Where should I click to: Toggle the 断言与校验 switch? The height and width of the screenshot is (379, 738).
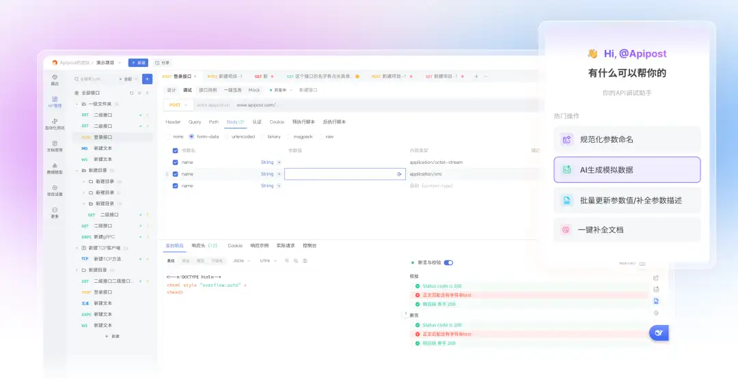tap(448, 262)
